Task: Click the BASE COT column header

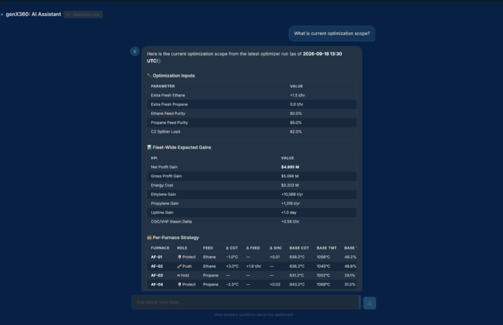Action: (299, 248)
